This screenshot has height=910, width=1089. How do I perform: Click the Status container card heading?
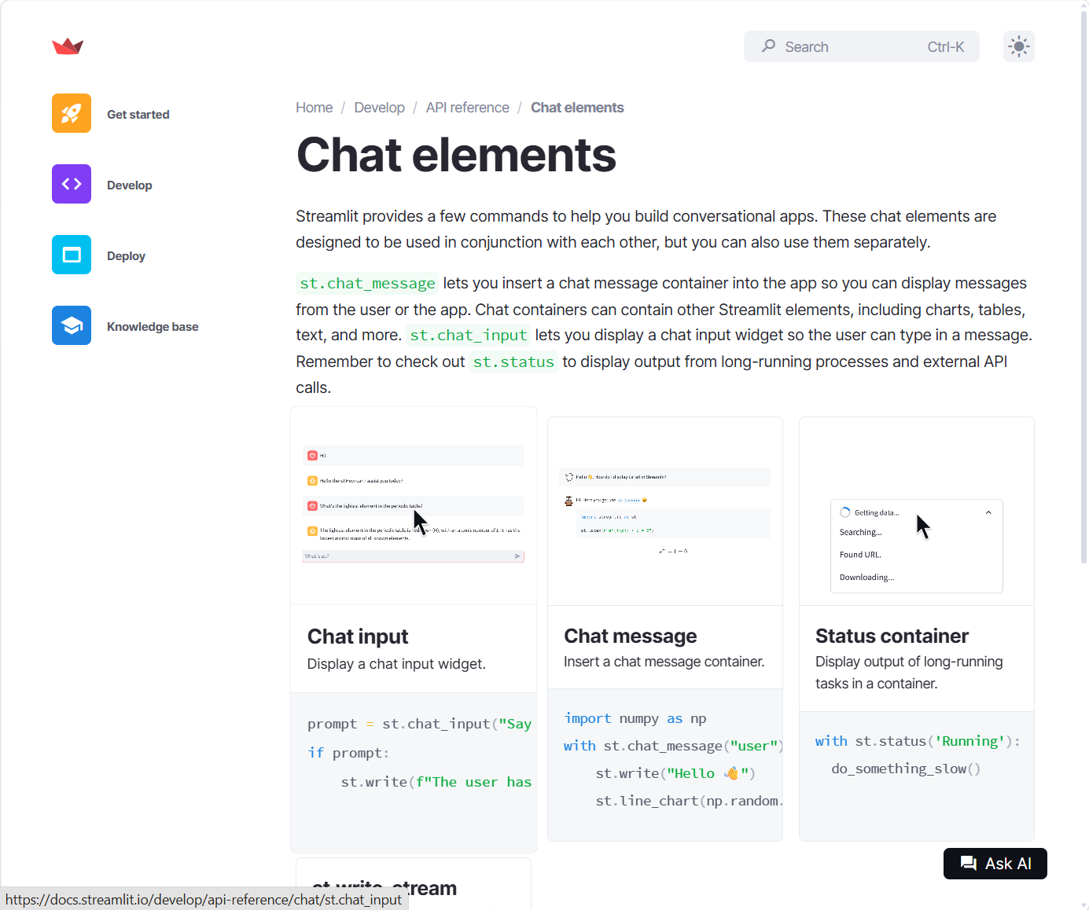coord(892,636)
